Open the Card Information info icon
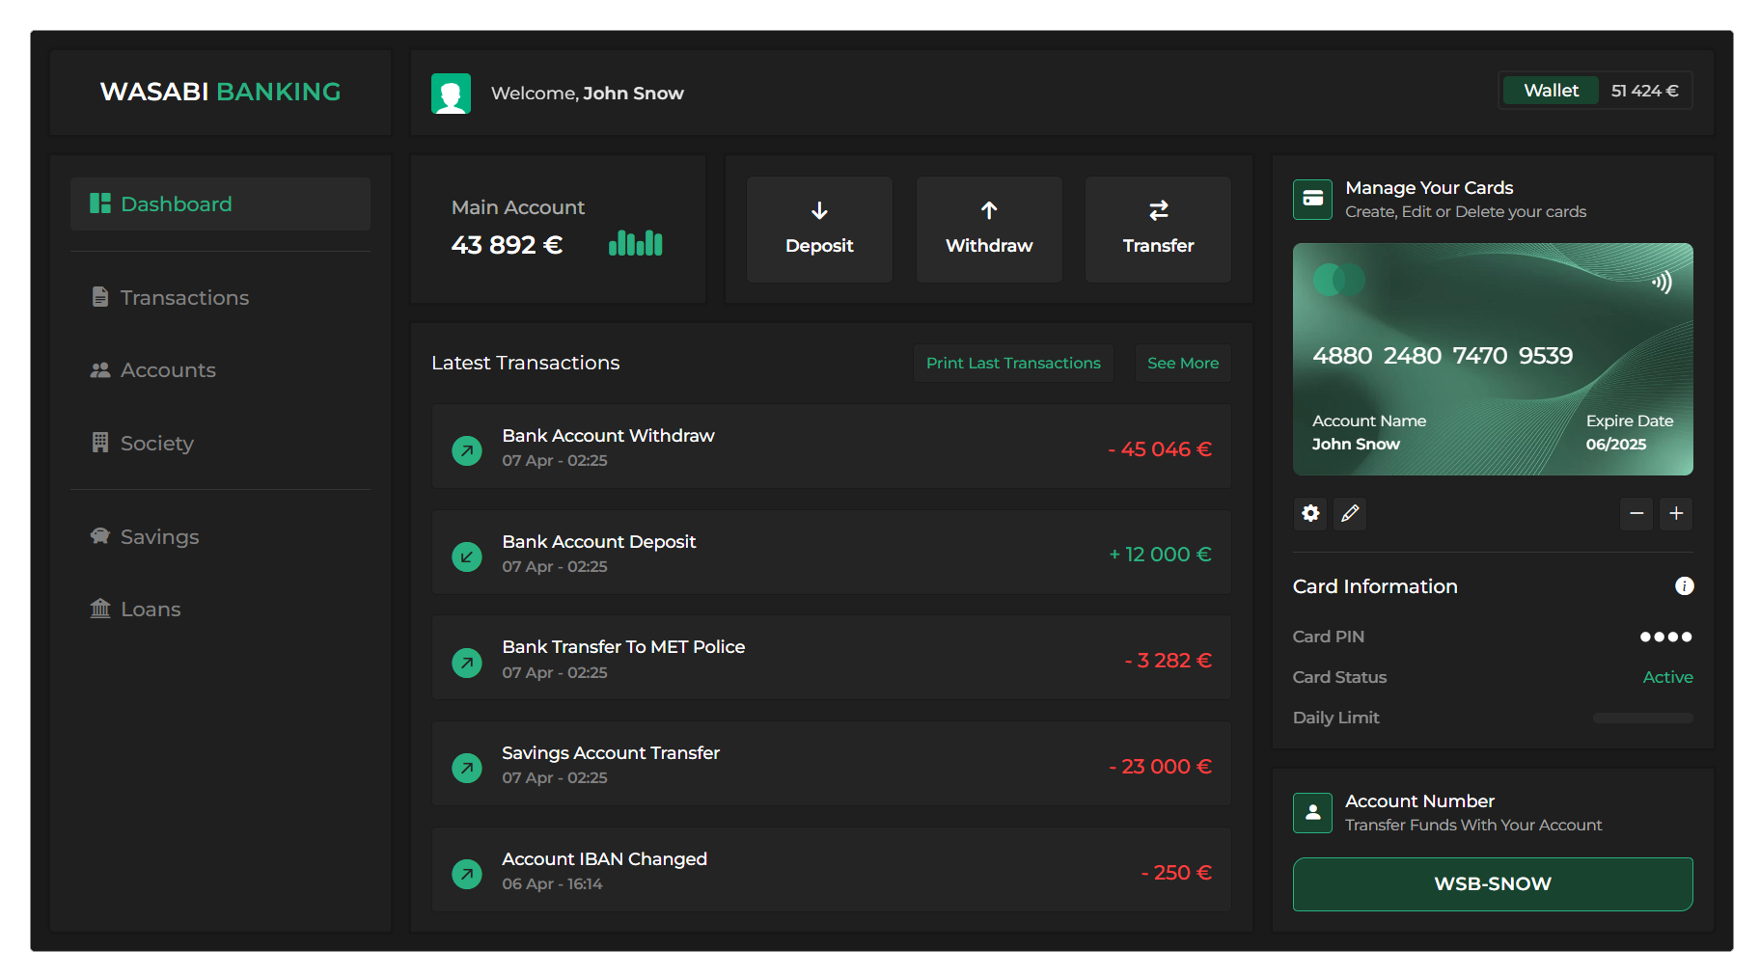Viewport: 1760px width, 976px height. [1686, 585]
